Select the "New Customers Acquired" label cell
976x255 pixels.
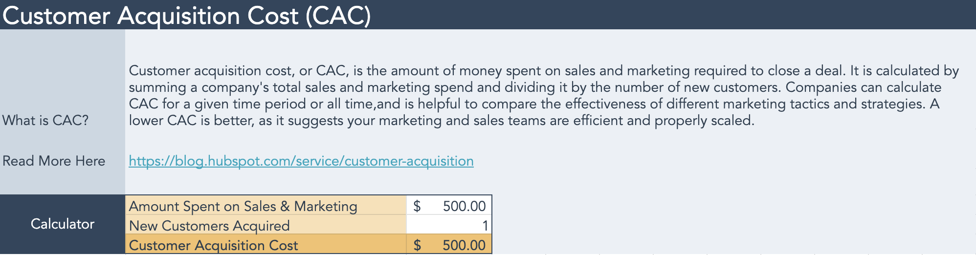pos(209,226)
